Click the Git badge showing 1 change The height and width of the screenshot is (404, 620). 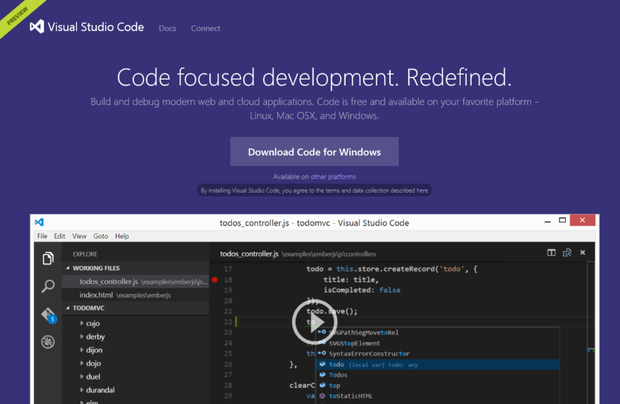(x=54, y=319)
